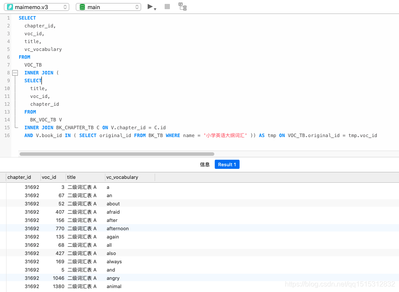Click the green database icon next to main
399x292 pixels.
[x=82, y=7]
